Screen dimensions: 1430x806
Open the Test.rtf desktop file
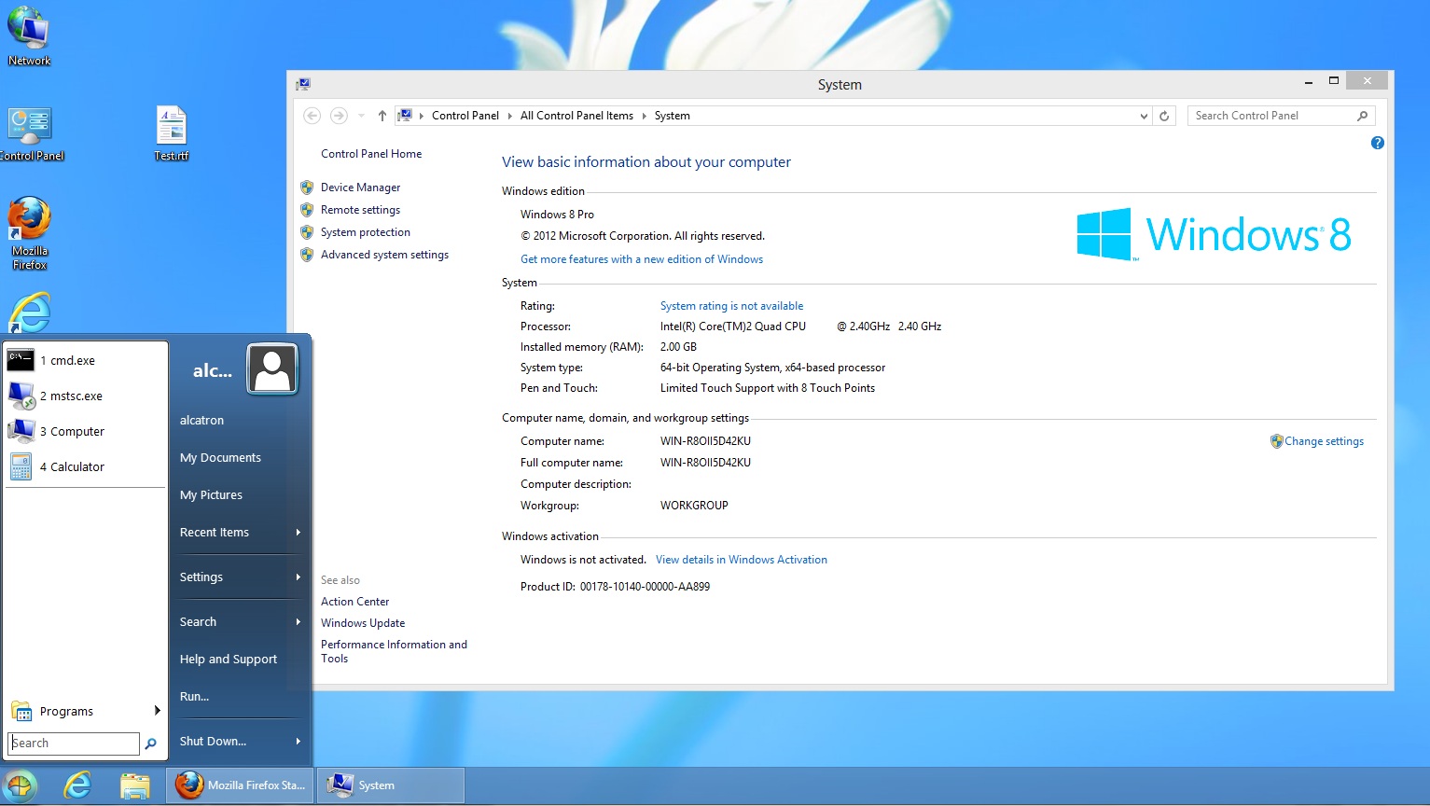coord(172,133)
